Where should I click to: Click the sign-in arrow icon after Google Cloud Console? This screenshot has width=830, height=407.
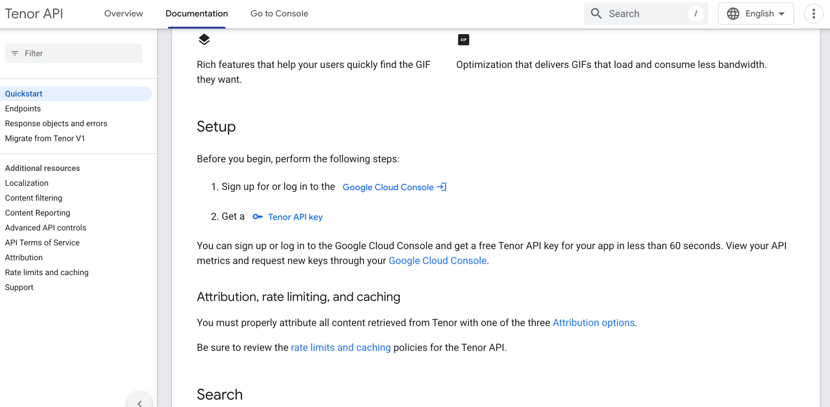(441, 187)
